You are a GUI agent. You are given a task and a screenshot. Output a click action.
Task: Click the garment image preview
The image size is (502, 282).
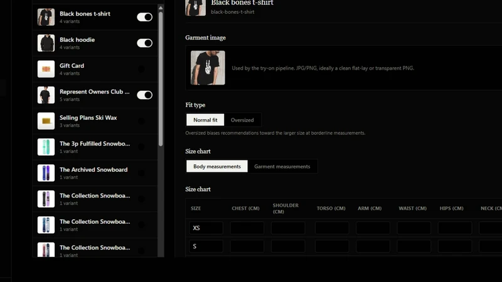coord(208,68)
